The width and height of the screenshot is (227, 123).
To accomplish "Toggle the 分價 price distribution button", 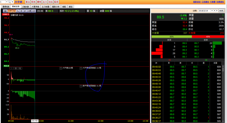I will (x=29, y=11).
